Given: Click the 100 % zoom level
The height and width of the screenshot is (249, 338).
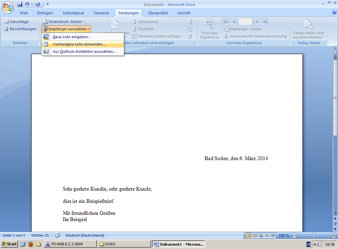Looking at the screenshot, I should coord(283,235).
